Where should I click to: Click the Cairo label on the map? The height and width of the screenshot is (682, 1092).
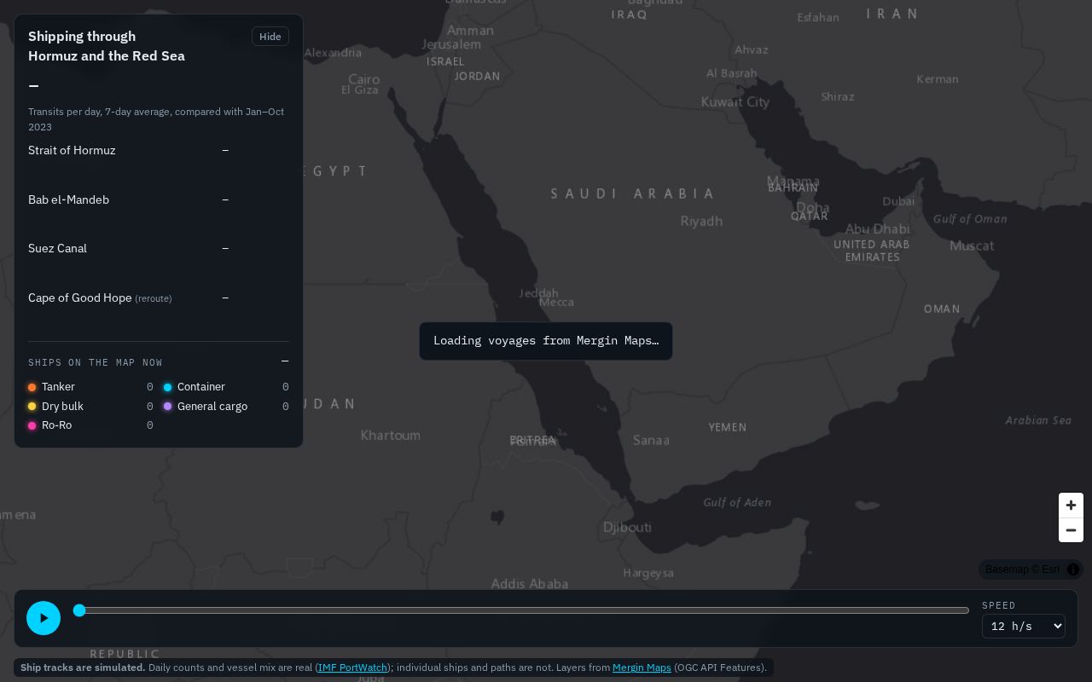tap(363, 79)
